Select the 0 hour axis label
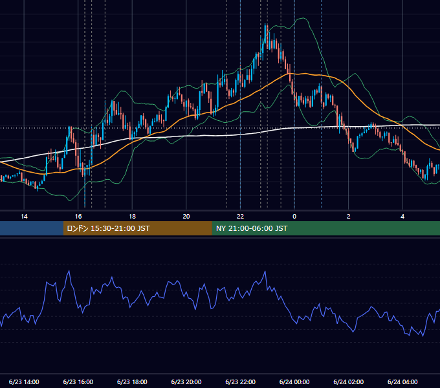440x388 pixels. [294, 217]
